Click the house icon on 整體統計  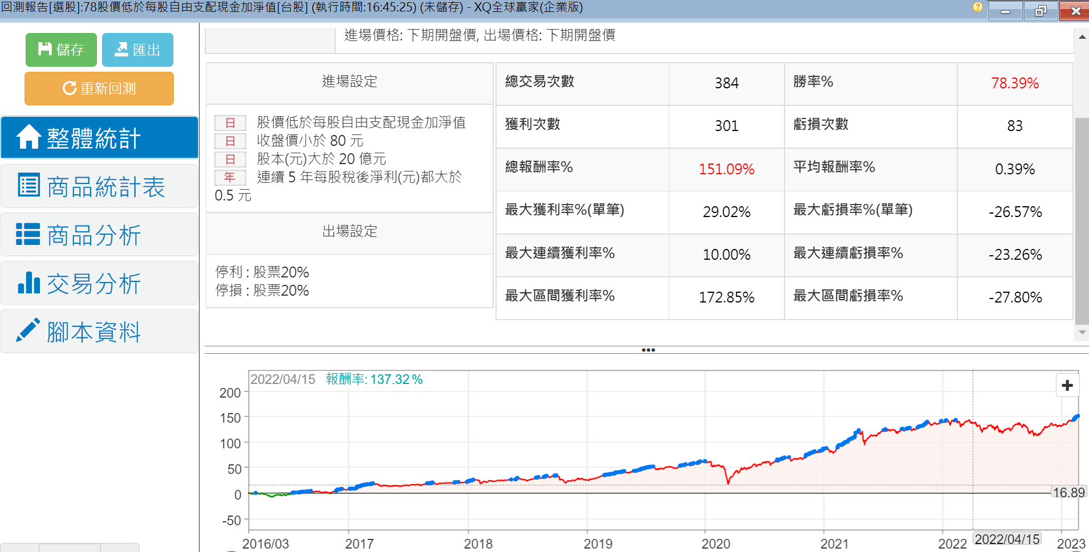[x=29, y=137]
